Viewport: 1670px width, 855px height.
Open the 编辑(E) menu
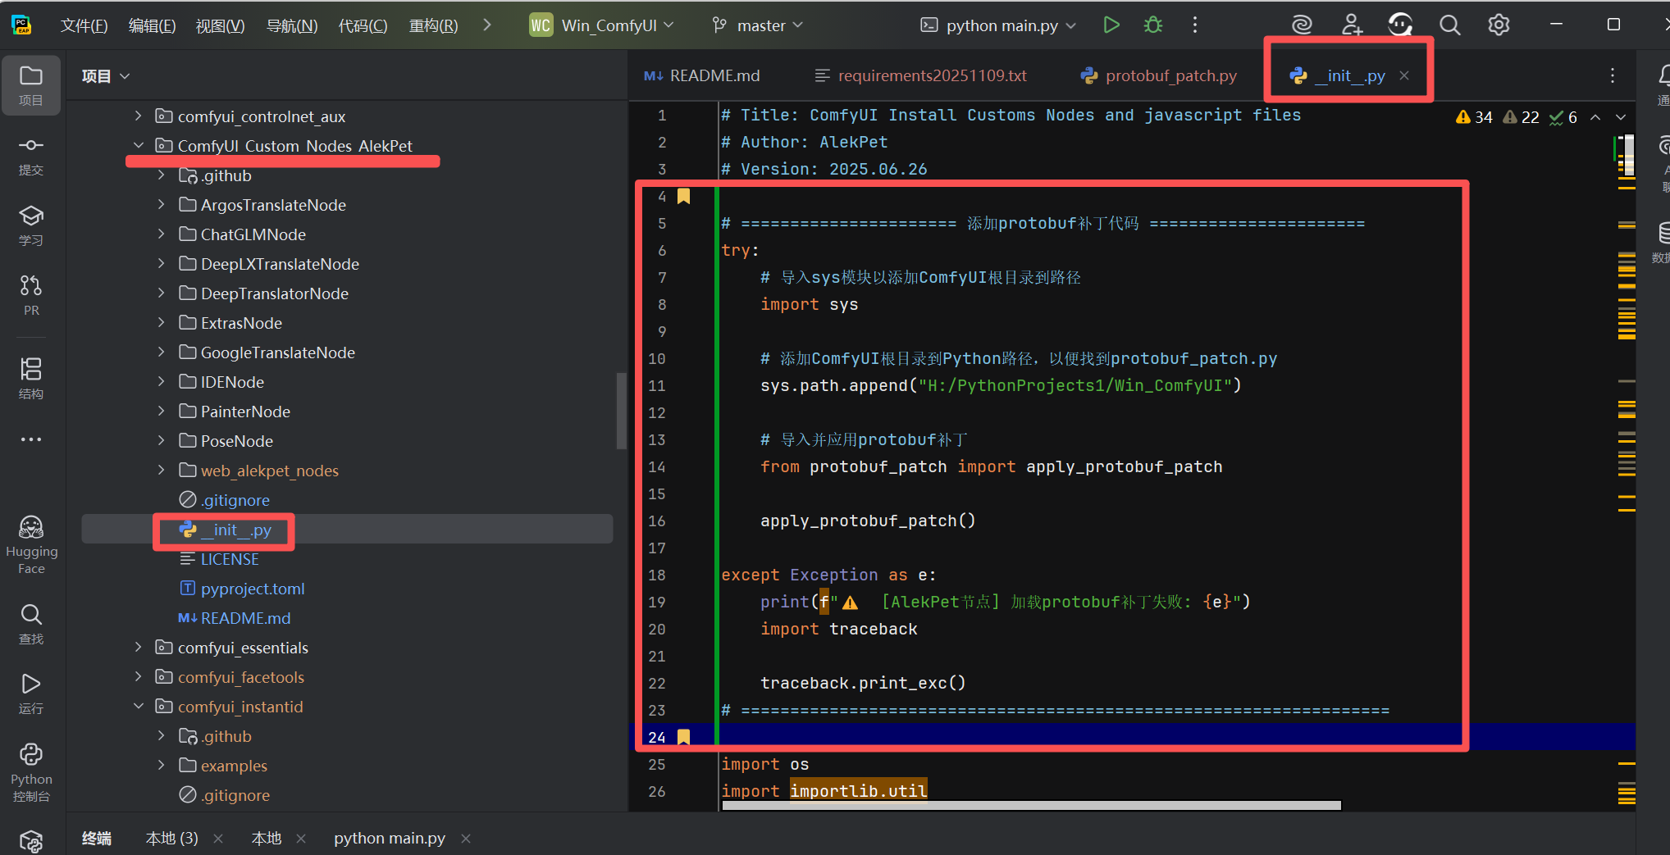pos(152,25)
